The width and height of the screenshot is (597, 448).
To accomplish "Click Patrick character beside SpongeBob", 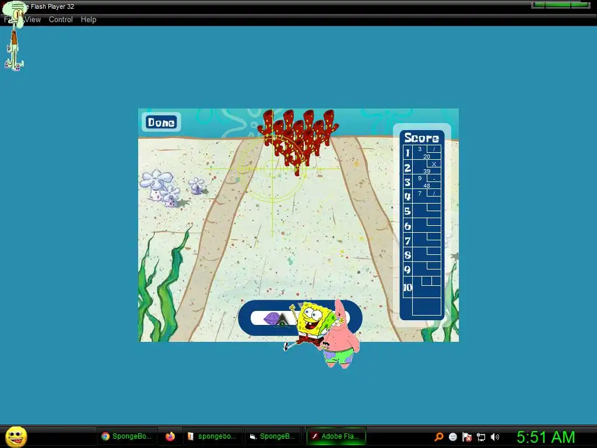I will tap(339, 335).
